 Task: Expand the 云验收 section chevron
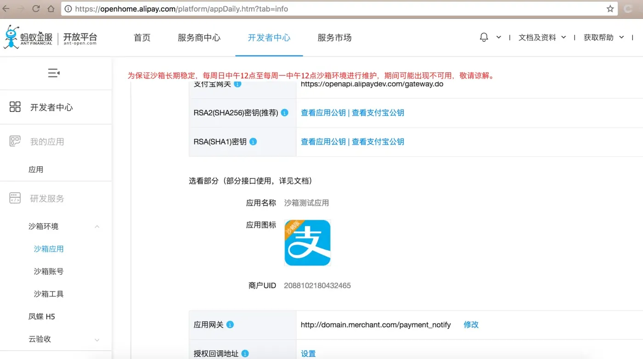[x=97, y=340]
